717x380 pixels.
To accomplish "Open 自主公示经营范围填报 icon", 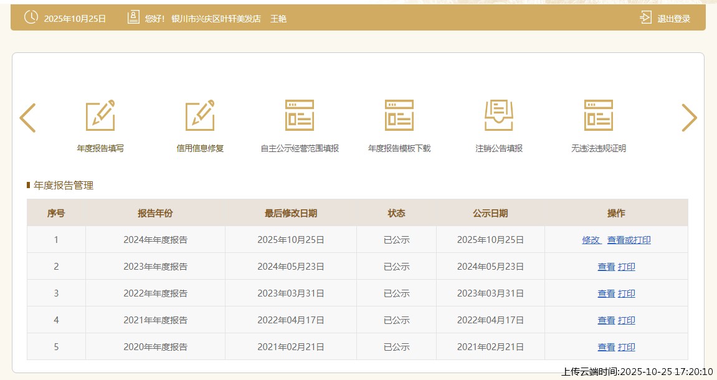I will (300, 116).
